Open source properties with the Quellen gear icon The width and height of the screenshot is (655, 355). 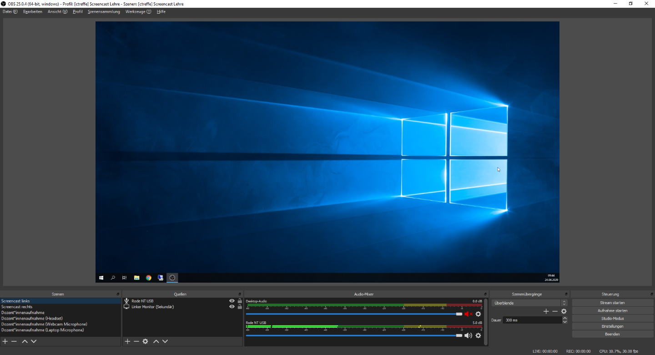coord(146,341)
